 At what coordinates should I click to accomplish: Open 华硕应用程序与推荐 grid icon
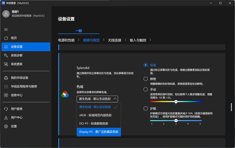click(x=6, y=86)
